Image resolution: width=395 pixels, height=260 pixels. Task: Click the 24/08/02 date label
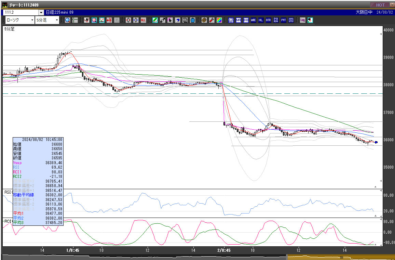385,12
